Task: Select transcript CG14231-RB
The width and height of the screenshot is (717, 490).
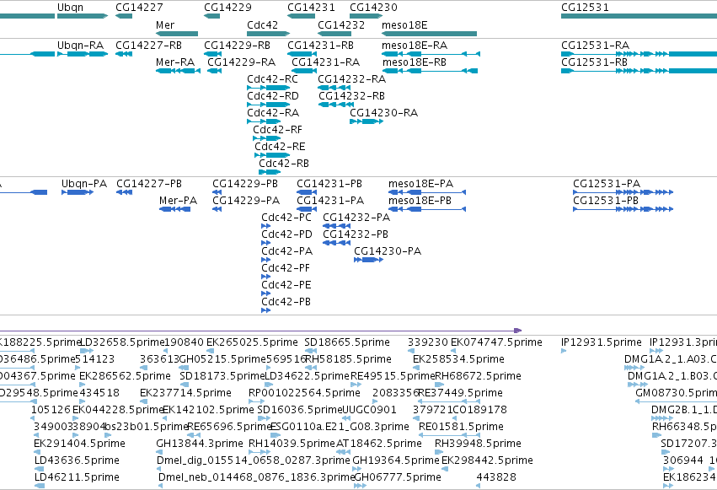Action: point(302,54)
